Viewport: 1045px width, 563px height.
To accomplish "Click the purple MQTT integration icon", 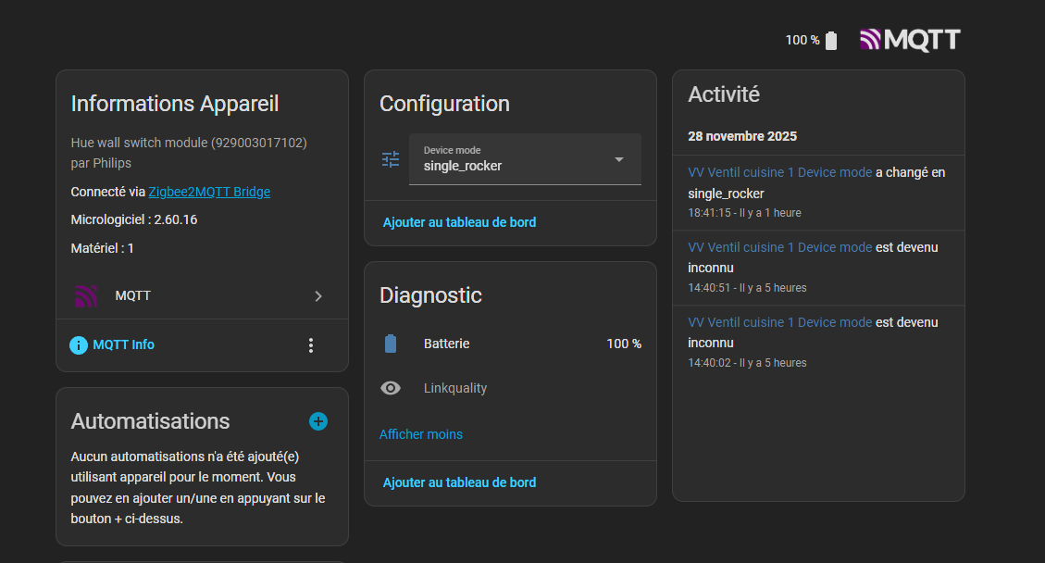I will point(86,296).
